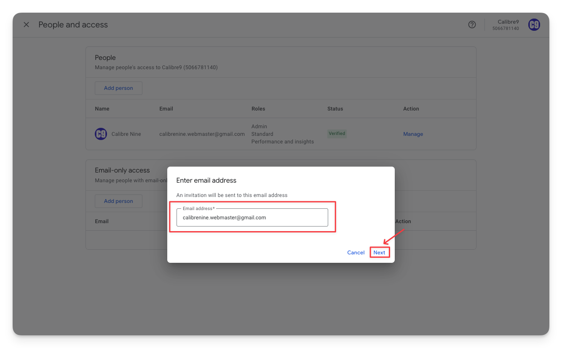Screen dimensions: 562x348
Task: Focus the Email address input field
Action: click(252, 218)
